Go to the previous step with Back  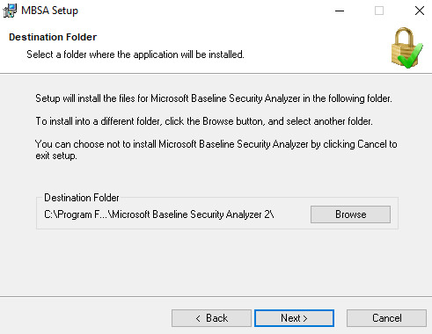coord(211,318)
